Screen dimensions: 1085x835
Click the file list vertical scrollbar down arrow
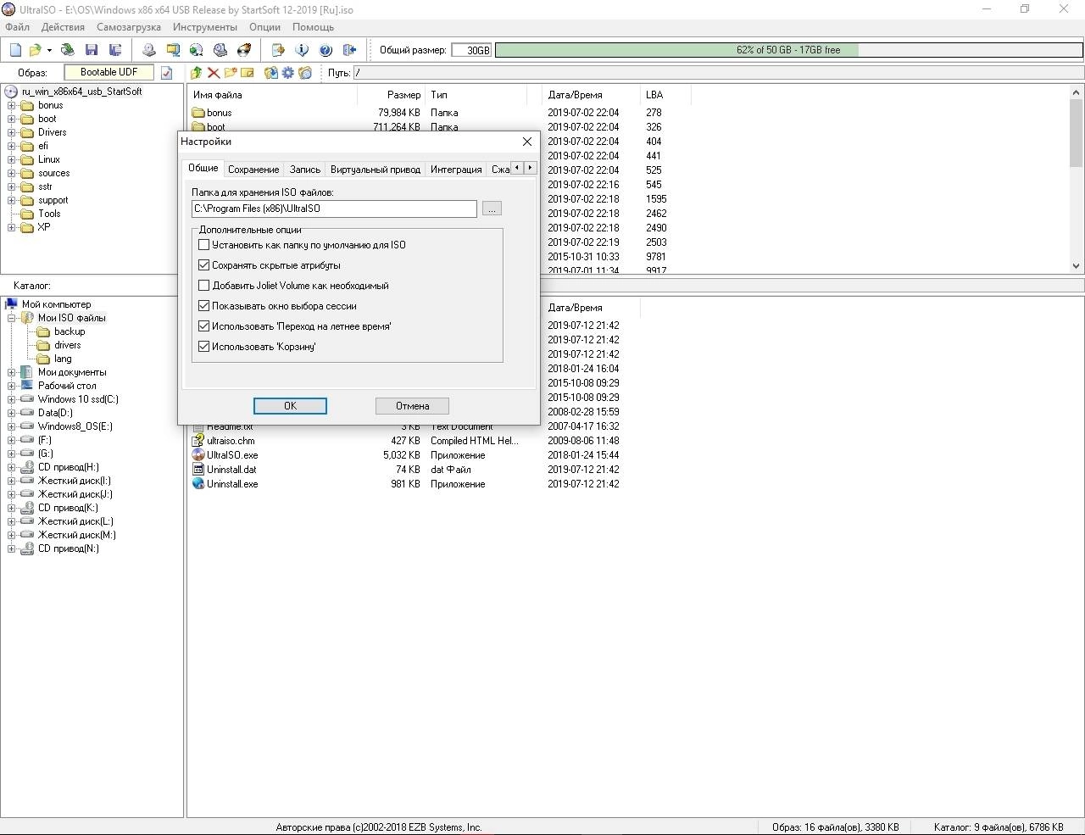pyautogui.click(x=1077, y=265)
